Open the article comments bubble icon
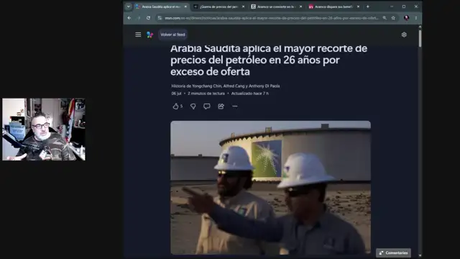 [207, 106]
